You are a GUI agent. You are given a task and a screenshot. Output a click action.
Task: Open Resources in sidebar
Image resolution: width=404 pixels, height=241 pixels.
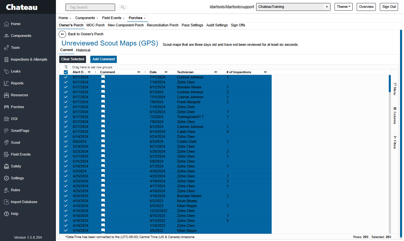(x=19, y=95)
